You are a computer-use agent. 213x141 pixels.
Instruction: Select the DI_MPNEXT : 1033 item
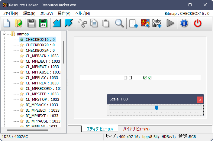[x=42, y=116]
